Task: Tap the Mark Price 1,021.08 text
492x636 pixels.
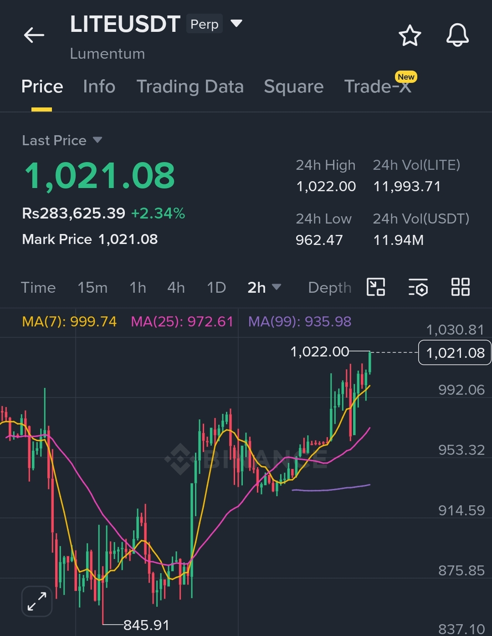Action: coord(90,239)
